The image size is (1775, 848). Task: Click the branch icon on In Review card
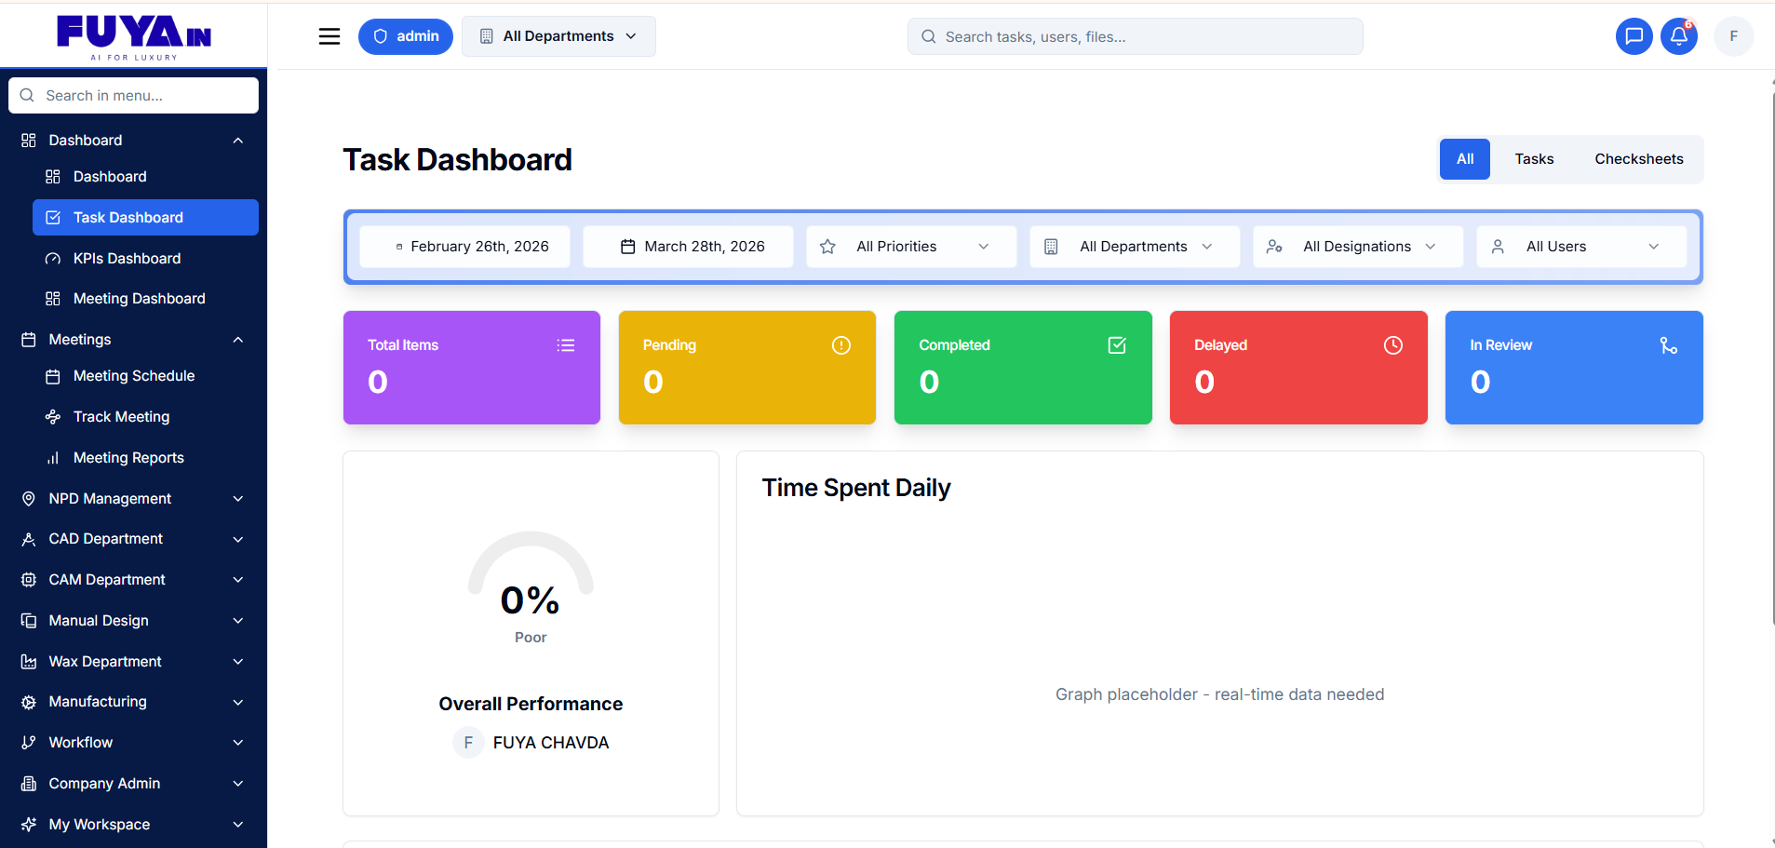pos(1668,345)
